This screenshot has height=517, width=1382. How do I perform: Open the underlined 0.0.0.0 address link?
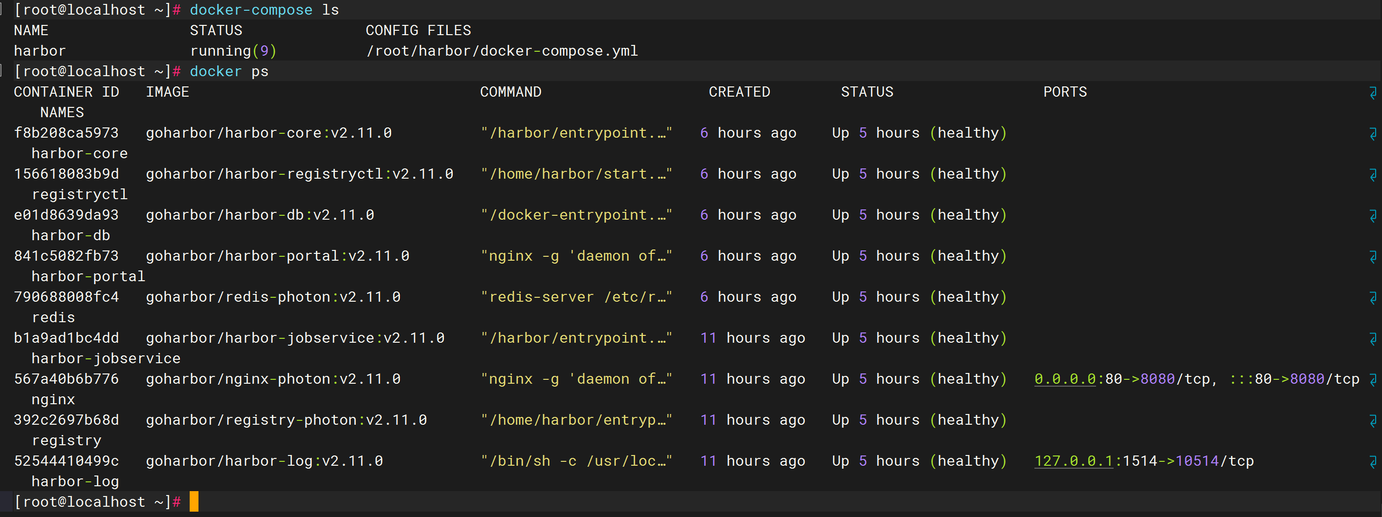[1064, 379]
